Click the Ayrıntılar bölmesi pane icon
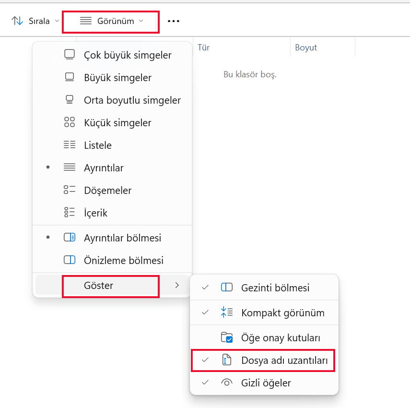410x408 pixels. (x=70, y=238)
